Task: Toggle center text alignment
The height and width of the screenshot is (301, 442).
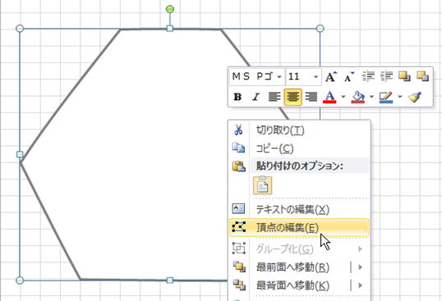Action: (x=292, y=97)
